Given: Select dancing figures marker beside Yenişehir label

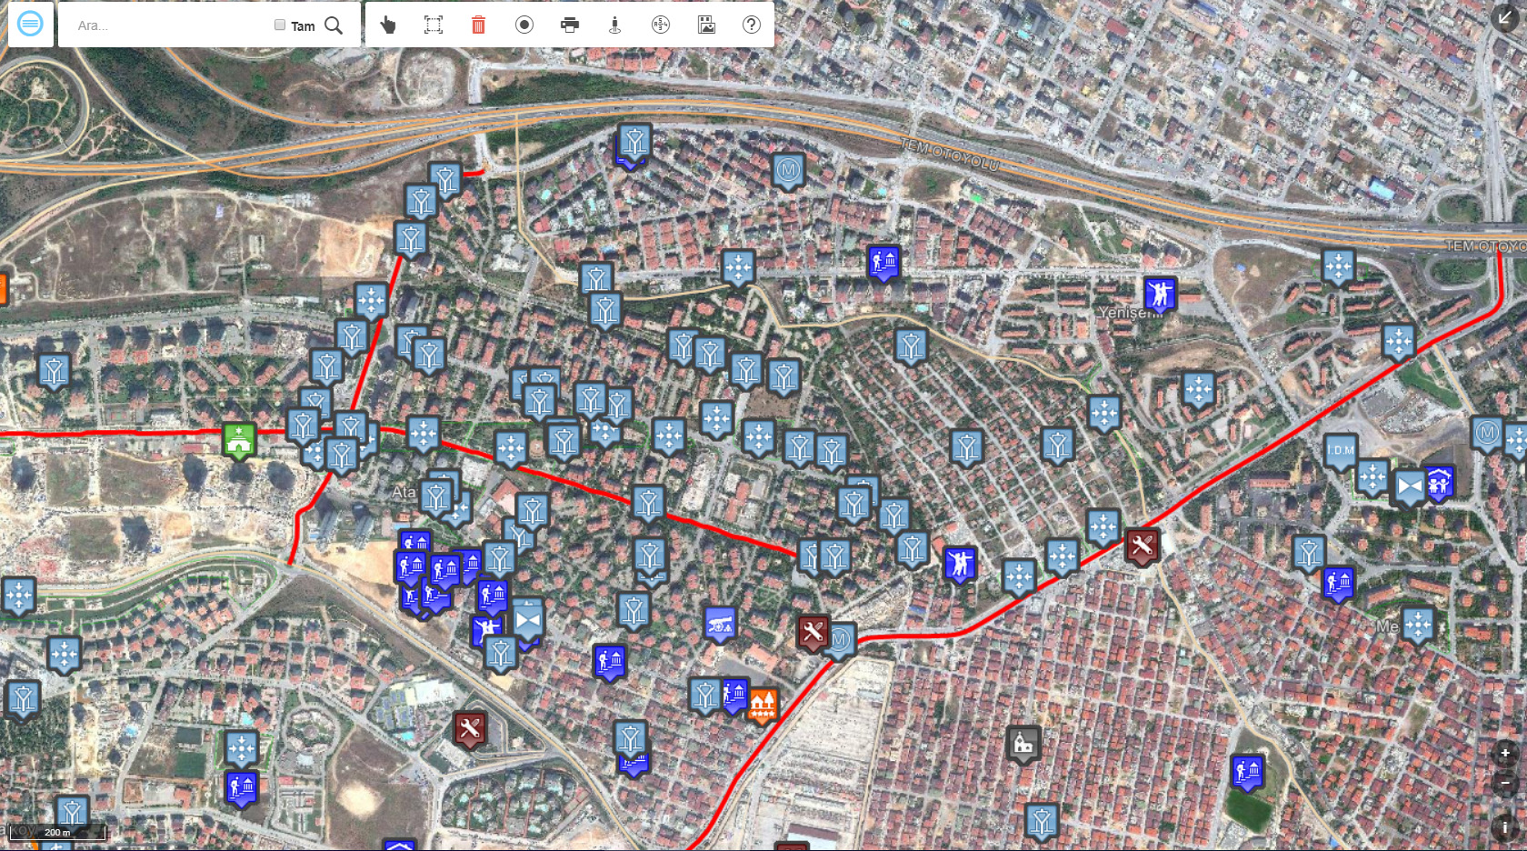Looking at the screenshot, I should [1160, 295].
